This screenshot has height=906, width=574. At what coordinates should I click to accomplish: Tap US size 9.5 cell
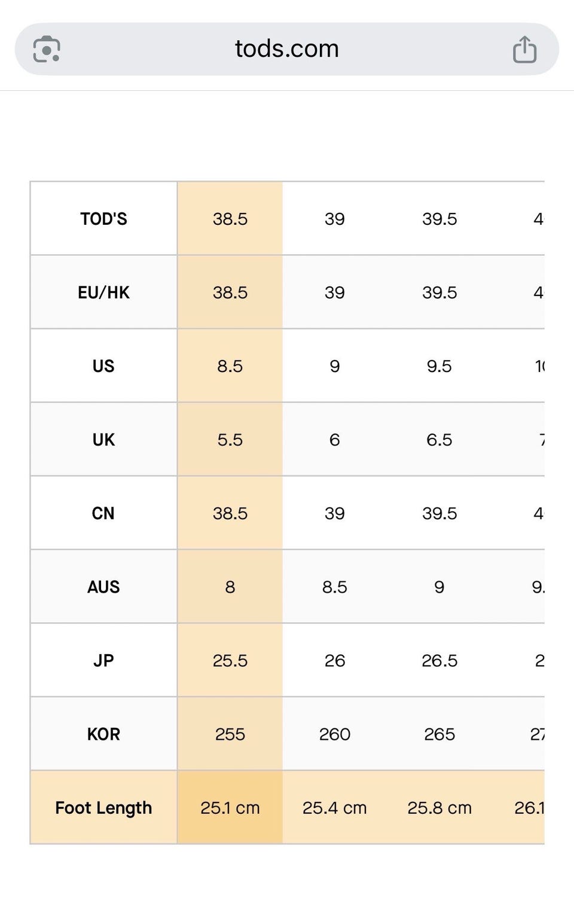pos(439,366)
